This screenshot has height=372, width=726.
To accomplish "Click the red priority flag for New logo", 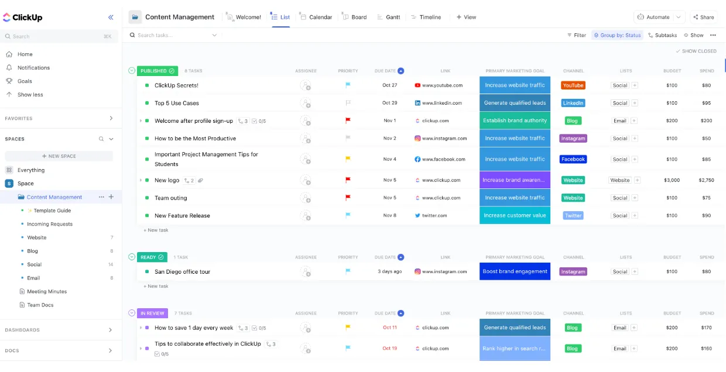I will [348, 180].
